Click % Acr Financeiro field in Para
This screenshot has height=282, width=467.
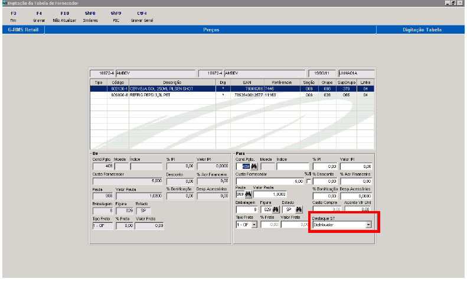(355, 181)
